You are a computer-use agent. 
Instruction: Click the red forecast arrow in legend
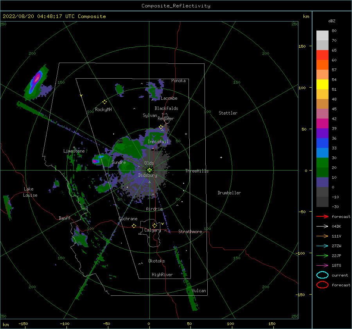(322, 216)
